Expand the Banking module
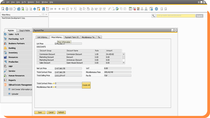 18,48
